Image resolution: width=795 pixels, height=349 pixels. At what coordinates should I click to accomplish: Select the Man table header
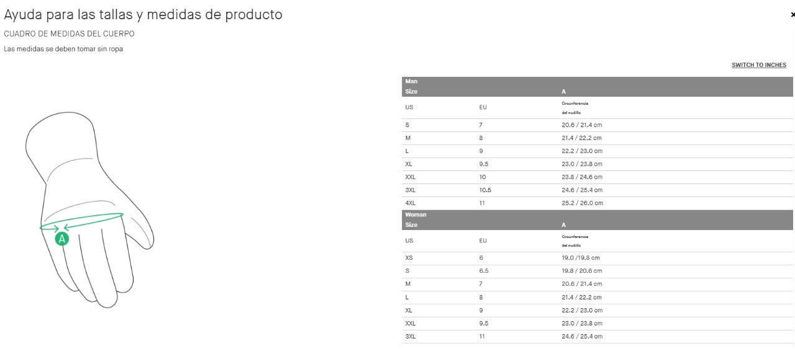[411, 81]
